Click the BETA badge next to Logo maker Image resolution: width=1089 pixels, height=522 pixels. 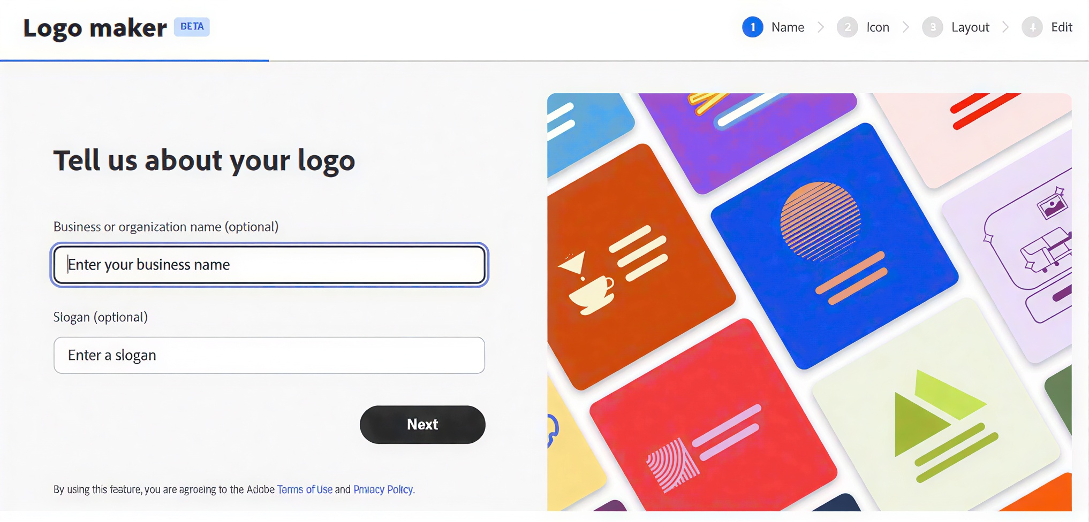coord(192,27)
